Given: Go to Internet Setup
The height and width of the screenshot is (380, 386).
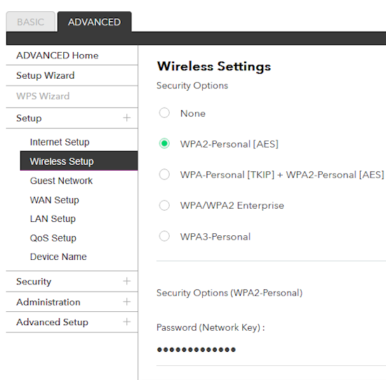Looking at the screenshot, I should tap(60, 142).
